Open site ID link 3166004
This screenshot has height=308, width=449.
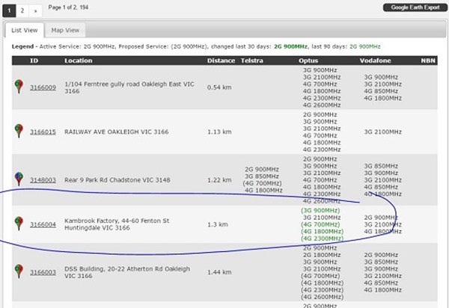pyautogui.click(x=43, y=224)
